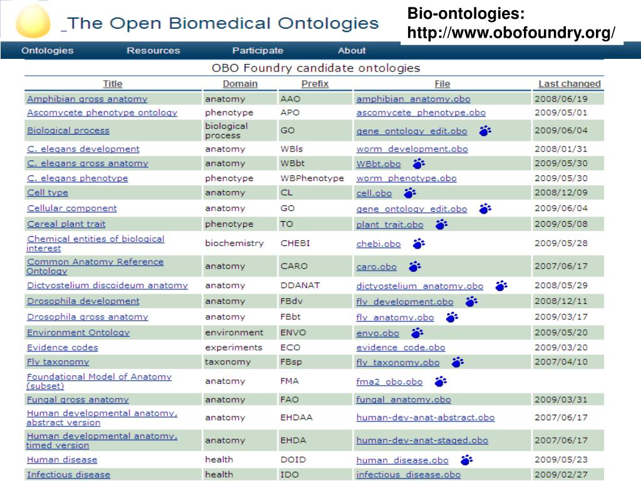Download human-dev-anat-abstract.obo file
Screen dimensions: 641x481
425,418
